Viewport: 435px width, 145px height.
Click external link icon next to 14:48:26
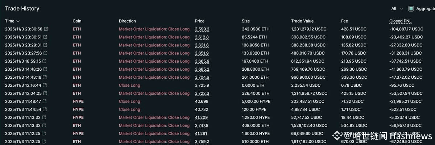pos(45,69)
